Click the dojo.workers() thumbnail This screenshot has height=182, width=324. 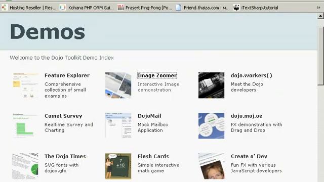[x=212, y=85]
